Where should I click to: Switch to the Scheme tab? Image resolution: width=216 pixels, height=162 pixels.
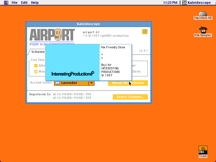pos(38,52)
